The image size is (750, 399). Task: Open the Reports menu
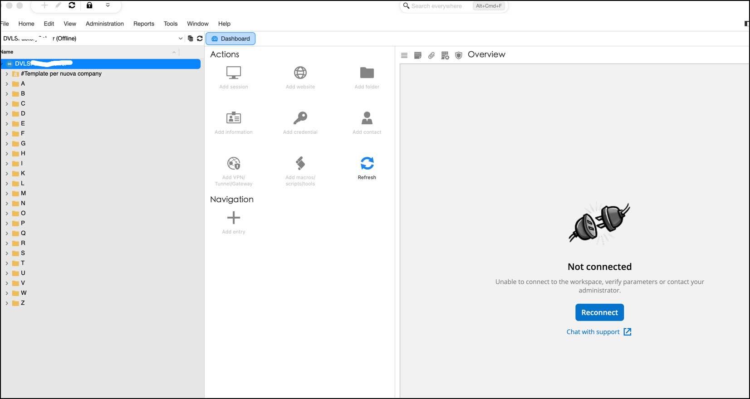click(144, 24)
